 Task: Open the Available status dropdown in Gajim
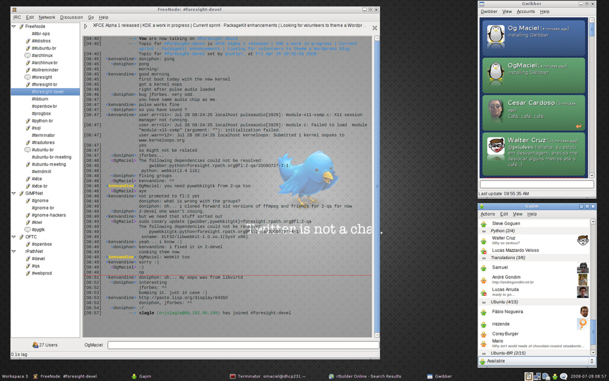tap(536, 361)
